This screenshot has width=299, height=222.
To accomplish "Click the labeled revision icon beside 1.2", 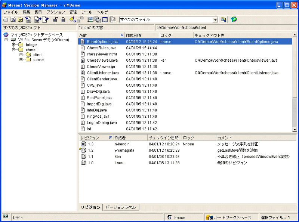I will click(x=83, y=150).
